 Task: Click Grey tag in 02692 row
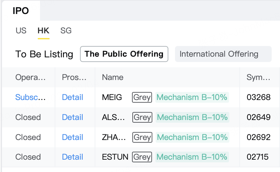click(142, 137)
